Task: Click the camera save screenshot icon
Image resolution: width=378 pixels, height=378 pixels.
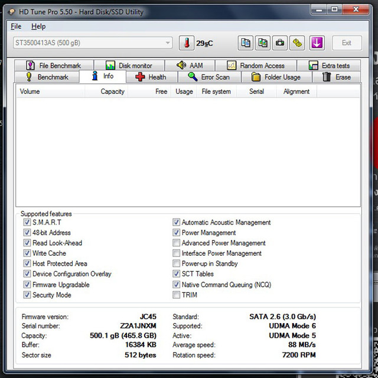Action: click(x=279, y=43)
